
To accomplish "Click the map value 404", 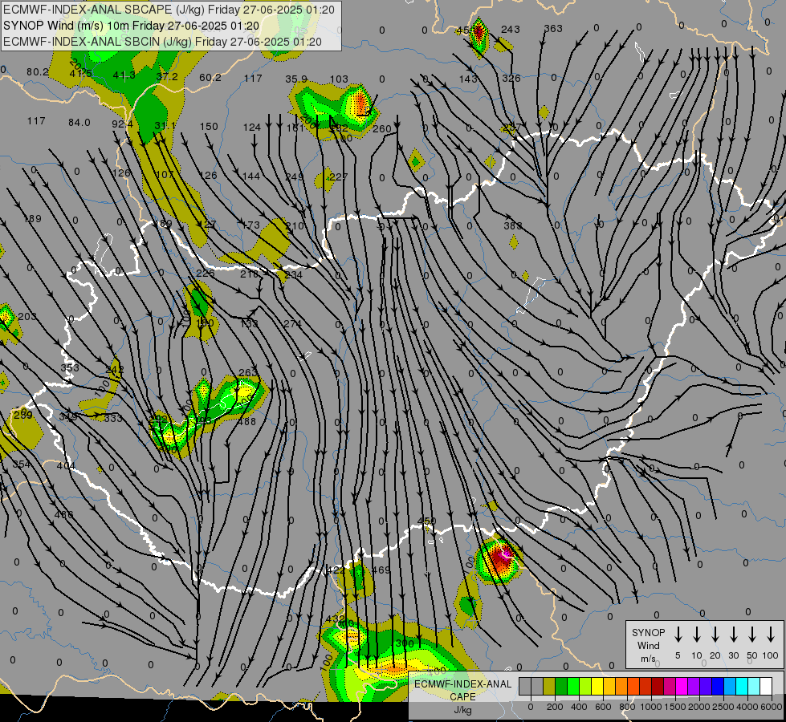I will 66,466.
